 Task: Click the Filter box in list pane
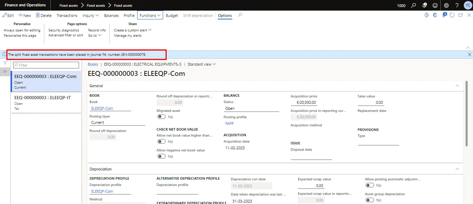coord(46,65)
